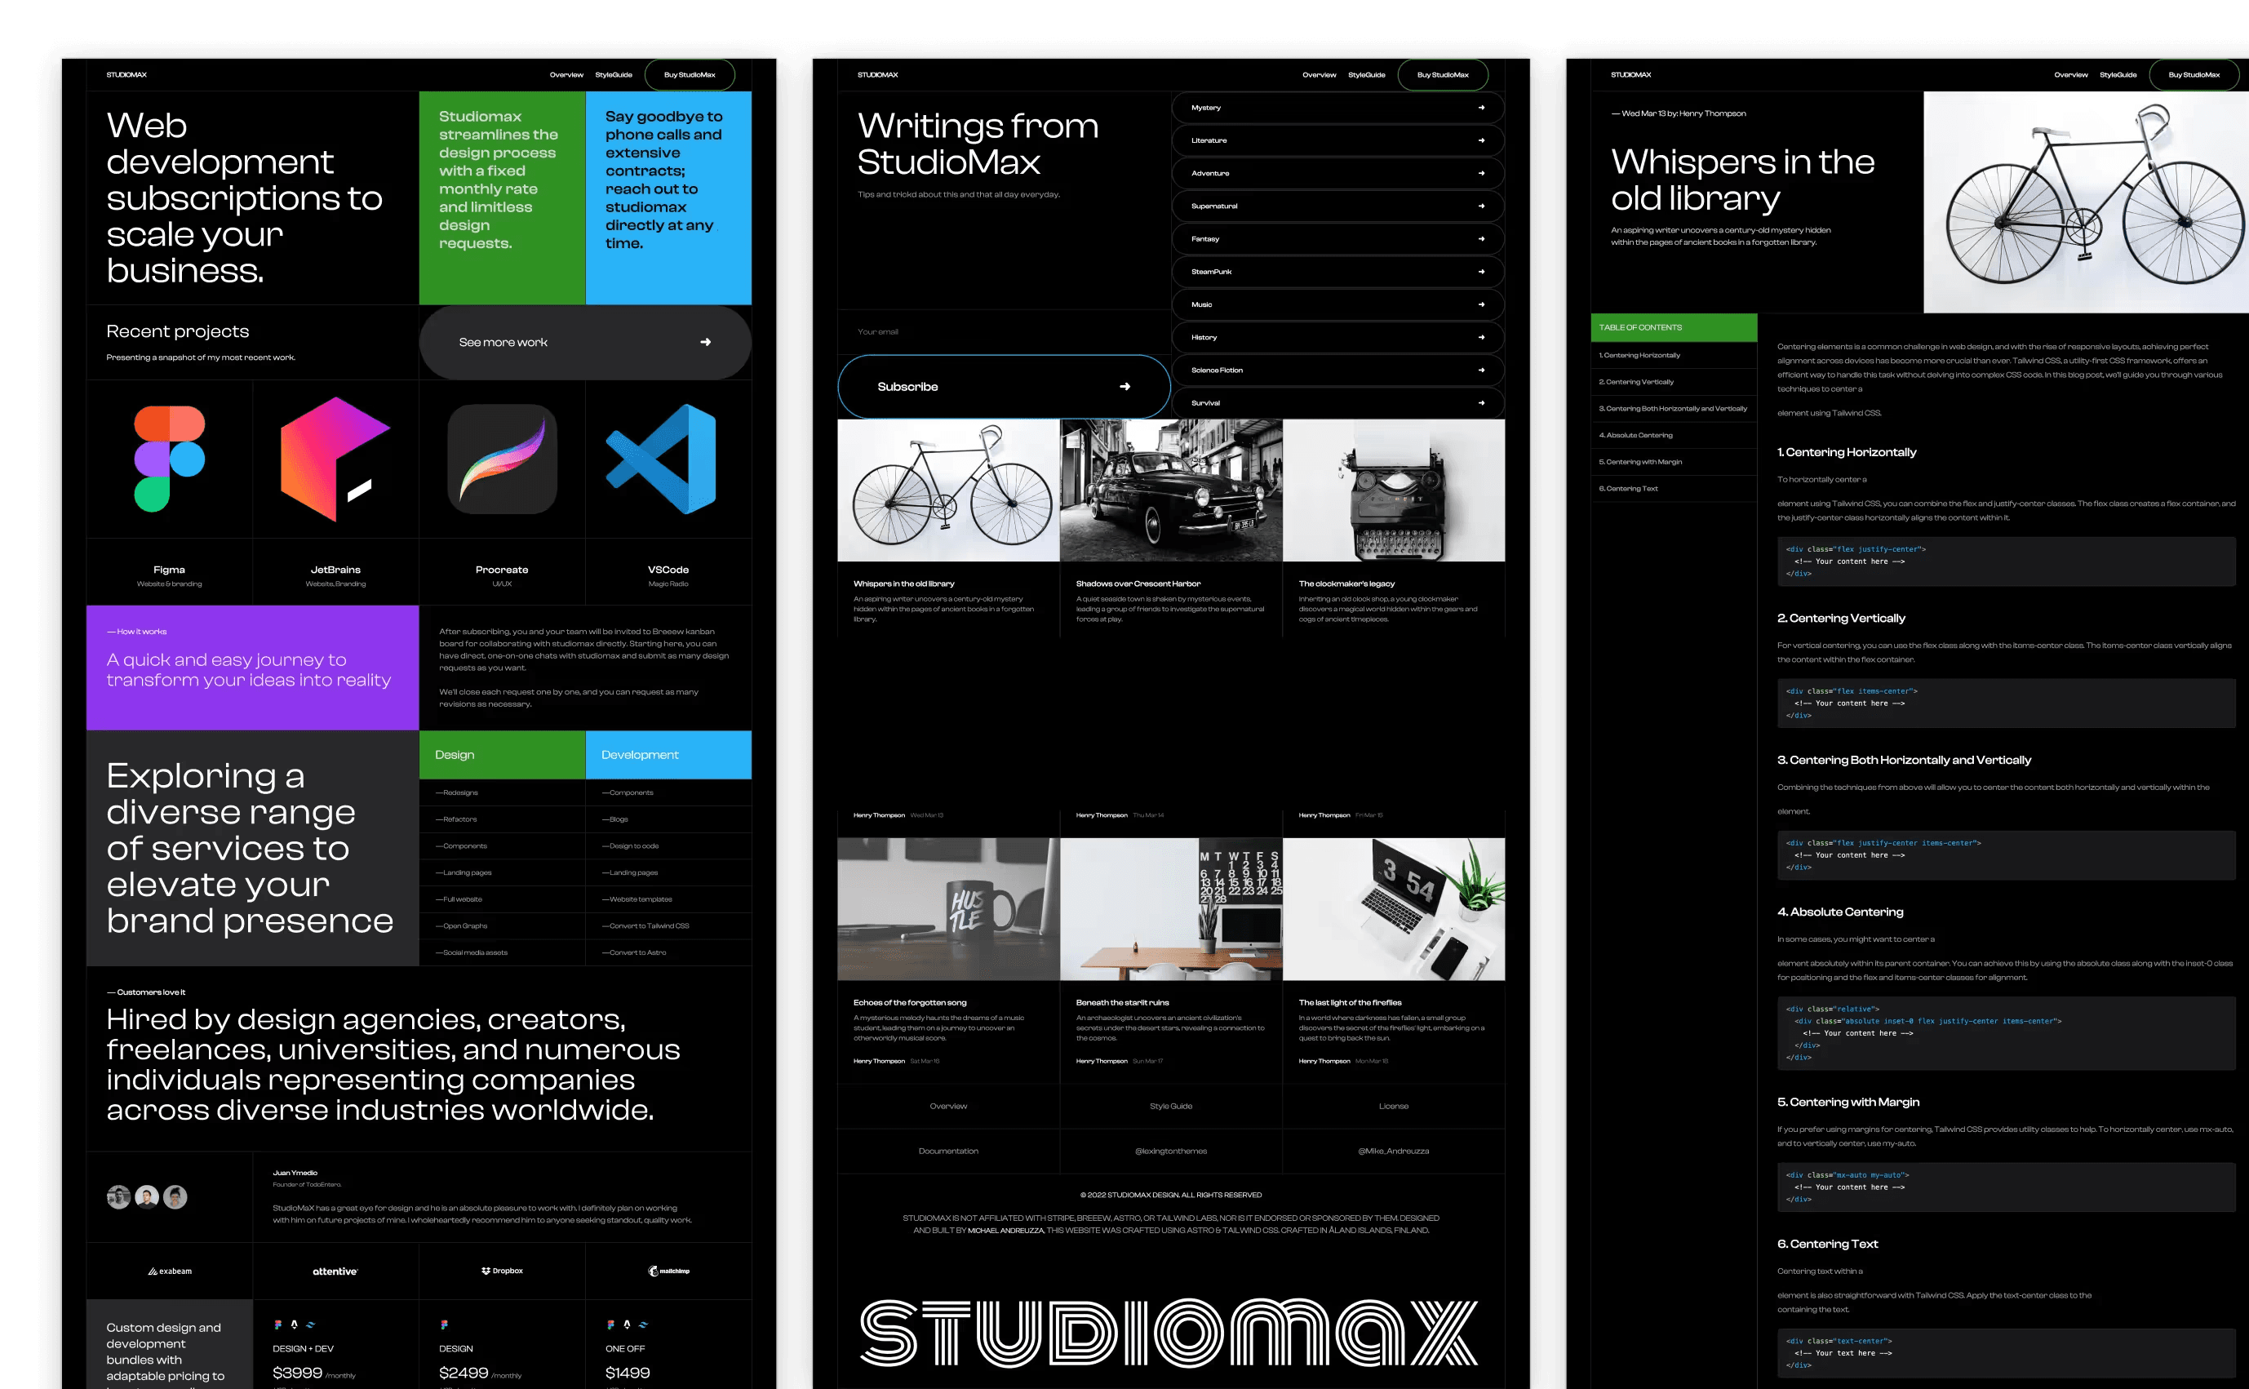Click the JetBrains project logo

point(335,458)
